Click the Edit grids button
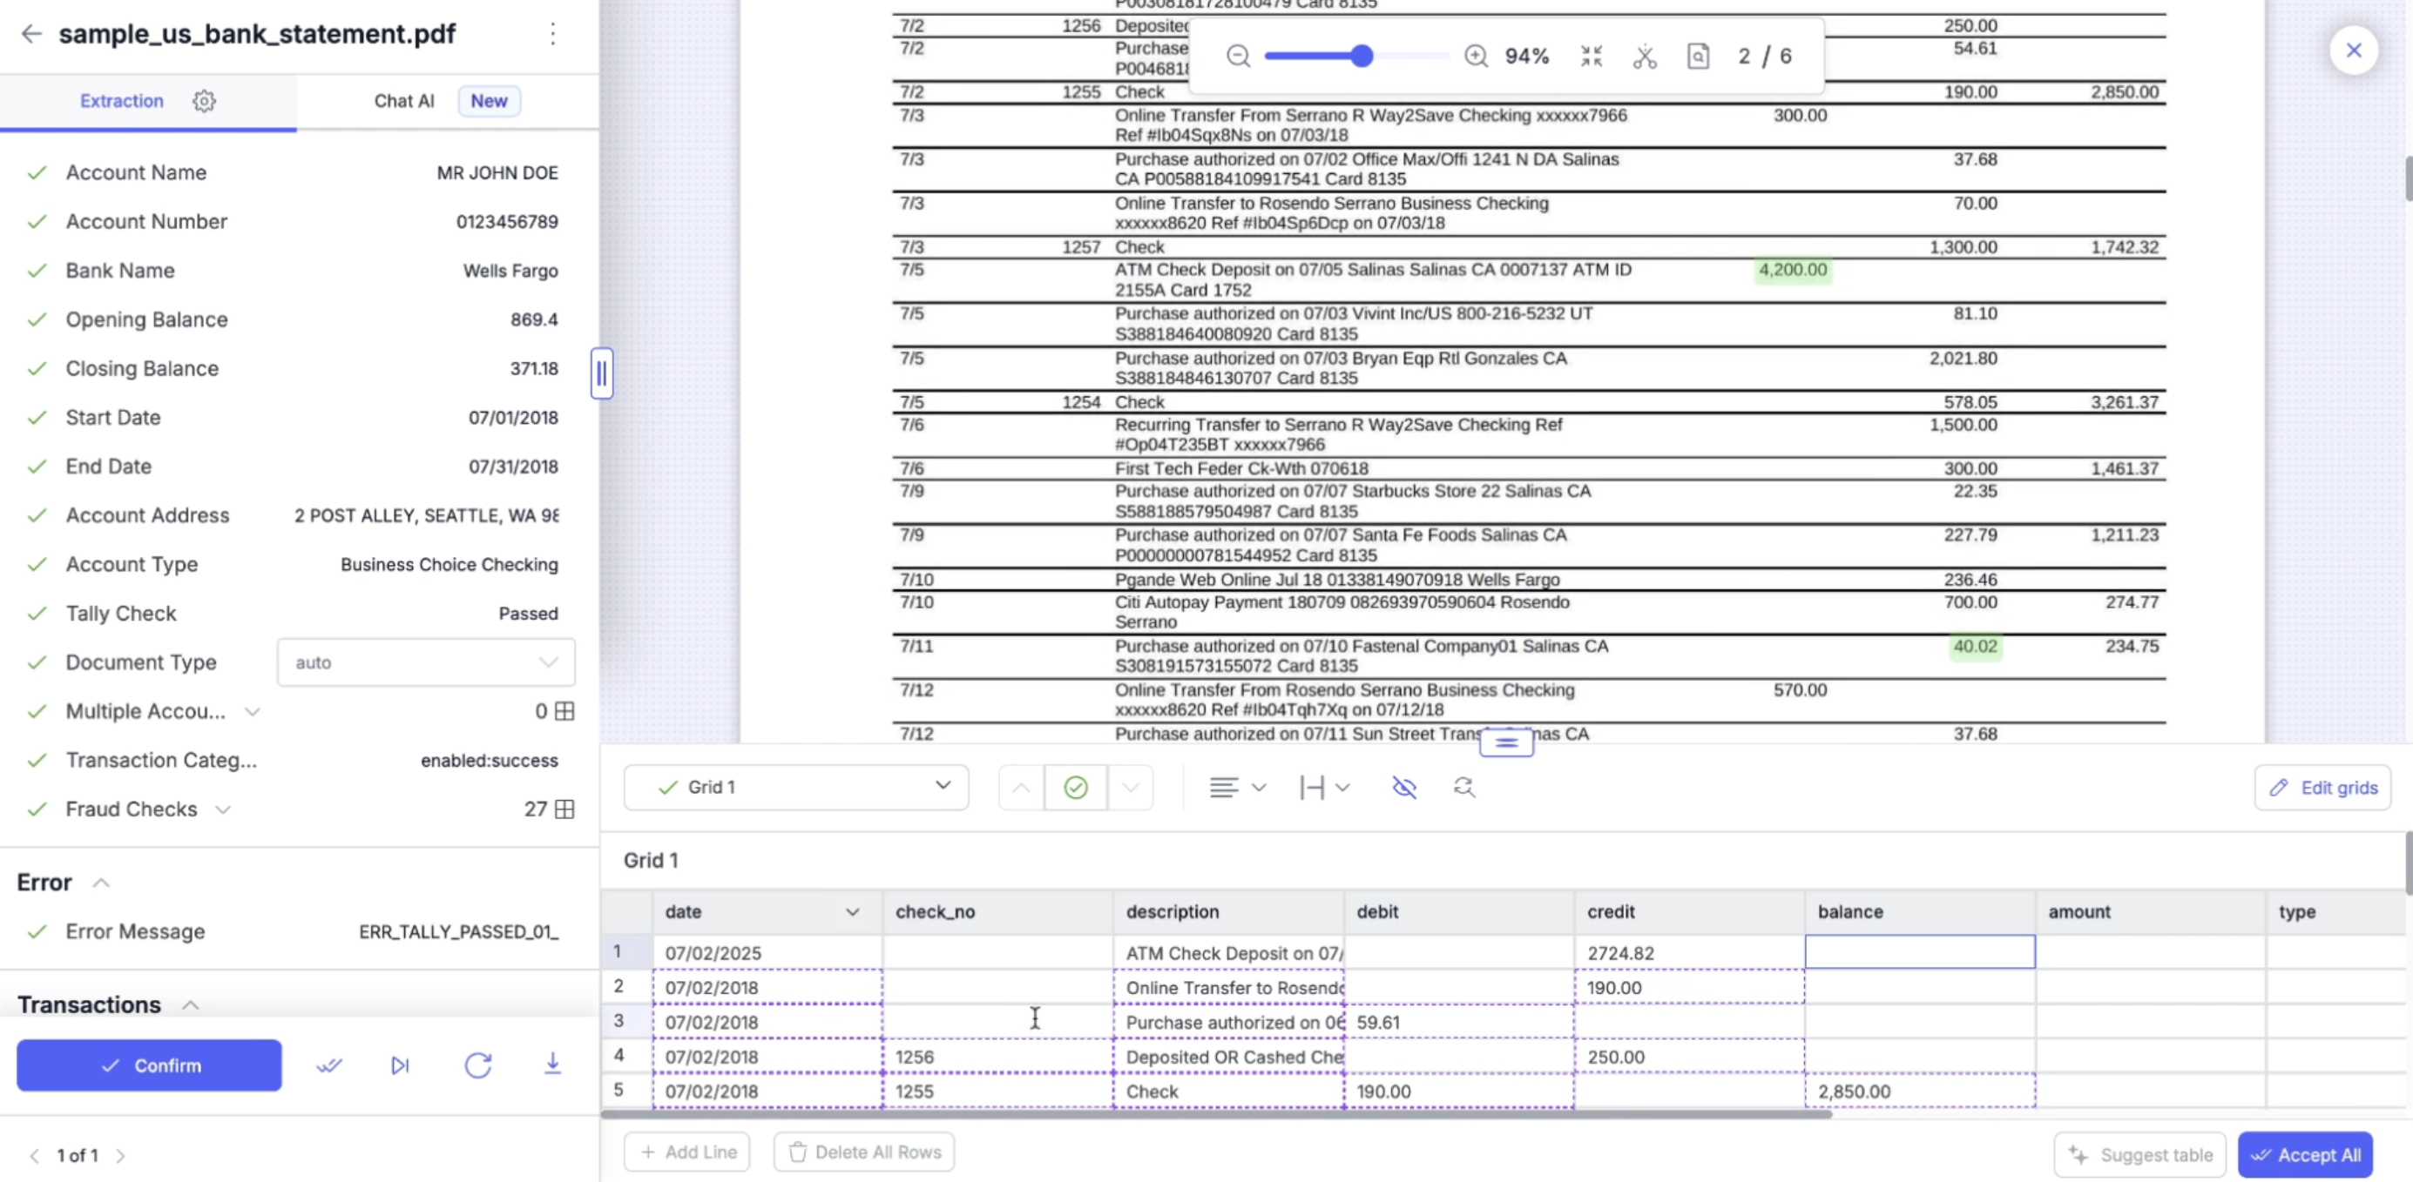2413x1182 pixels. point(2323,788)
